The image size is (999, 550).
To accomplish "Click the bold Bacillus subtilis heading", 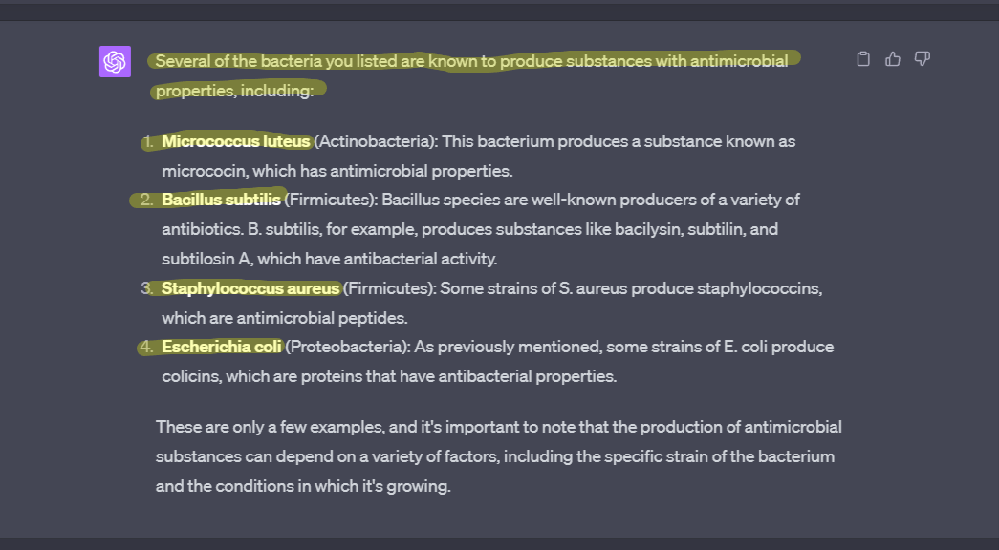I will coord(221,200).
